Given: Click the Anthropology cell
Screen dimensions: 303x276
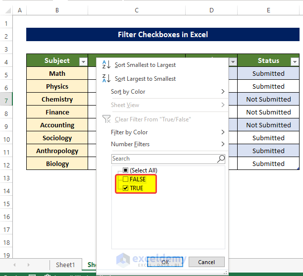Looking at the screenshot, I should pos(57,151).
